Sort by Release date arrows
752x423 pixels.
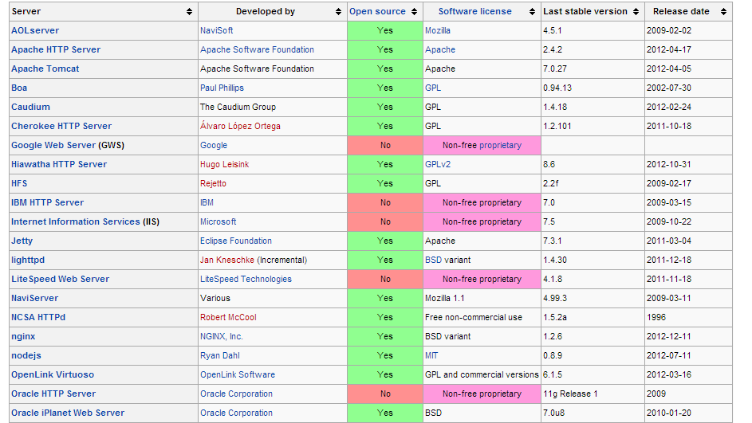(x=724, y=11)
